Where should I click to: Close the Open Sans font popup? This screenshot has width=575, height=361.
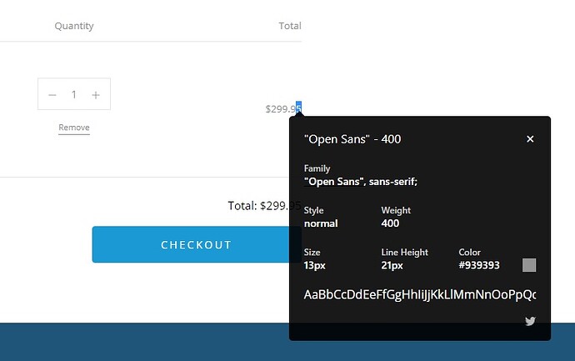530,139
